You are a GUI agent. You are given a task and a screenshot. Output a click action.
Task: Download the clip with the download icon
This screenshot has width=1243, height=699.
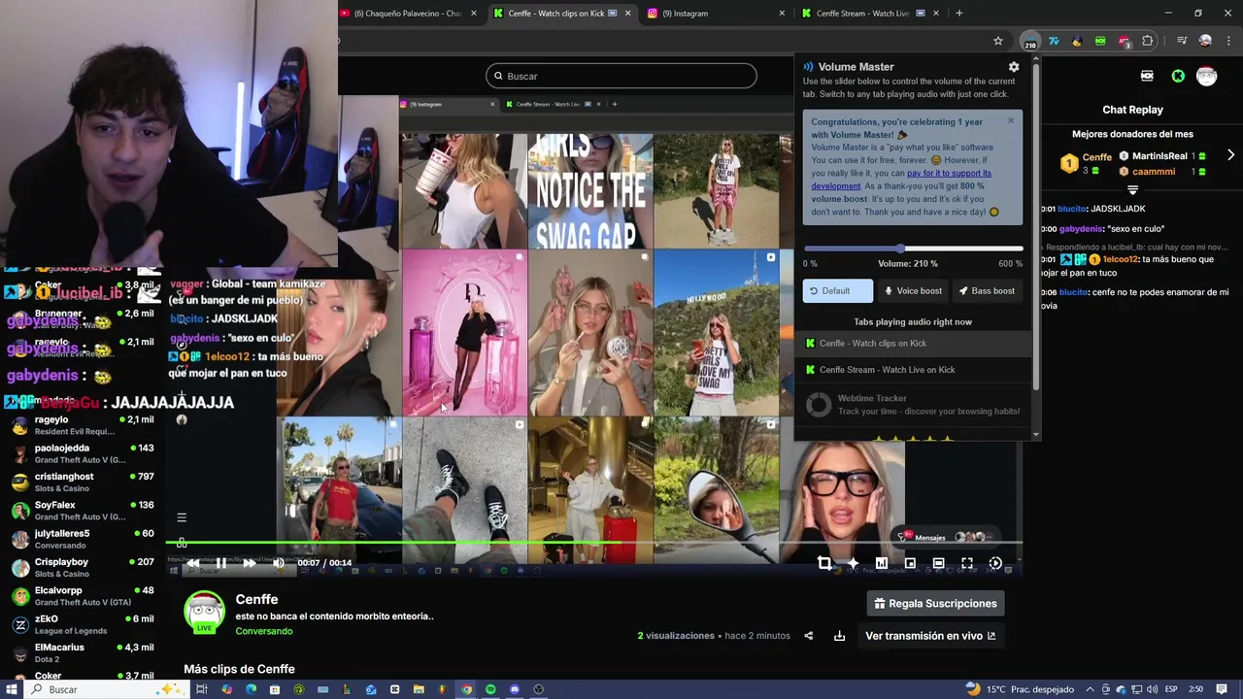(x=839, y=636)
